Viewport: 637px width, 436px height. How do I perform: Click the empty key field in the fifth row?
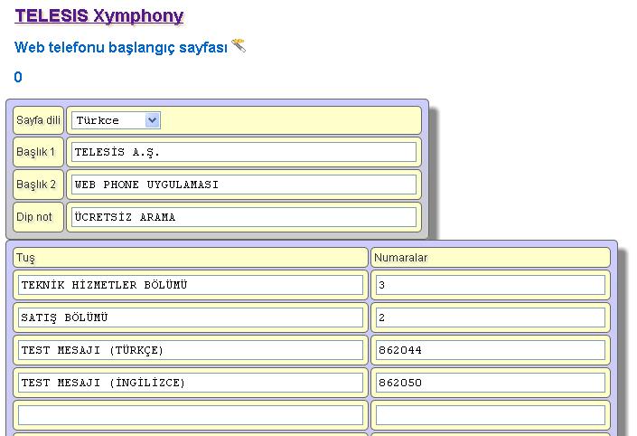pos(191,415)
